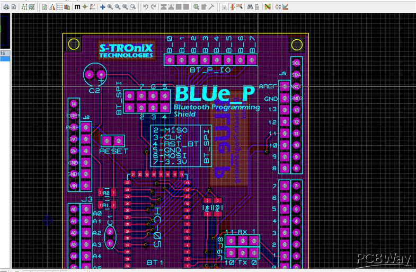
Task: Click the Zoom to Area icon
Action: click(132, 7)
